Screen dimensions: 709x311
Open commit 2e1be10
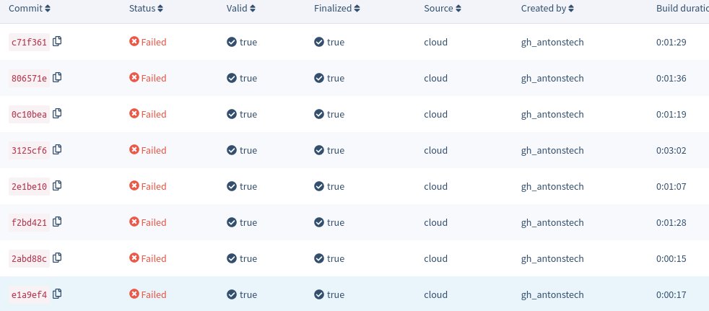click(29, 186)
